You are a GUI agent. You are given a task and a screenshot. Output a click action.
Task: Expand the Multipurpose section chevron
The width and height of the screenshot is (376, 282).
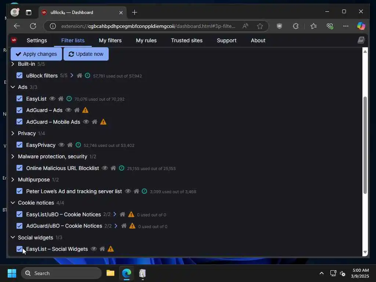pyautogui.click(x=13, y=180)
